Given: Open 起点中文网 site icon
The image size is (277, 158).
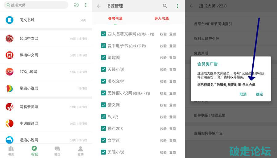Looking at the screenshot, I should (10, 39).
